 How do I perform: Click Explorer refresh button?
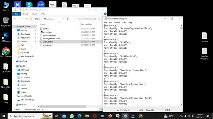pos(68,19)
